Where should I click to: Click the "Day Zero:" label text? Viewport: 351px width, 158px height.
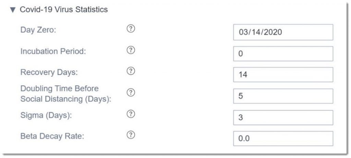pyautogui.click(x=38, y=30)
